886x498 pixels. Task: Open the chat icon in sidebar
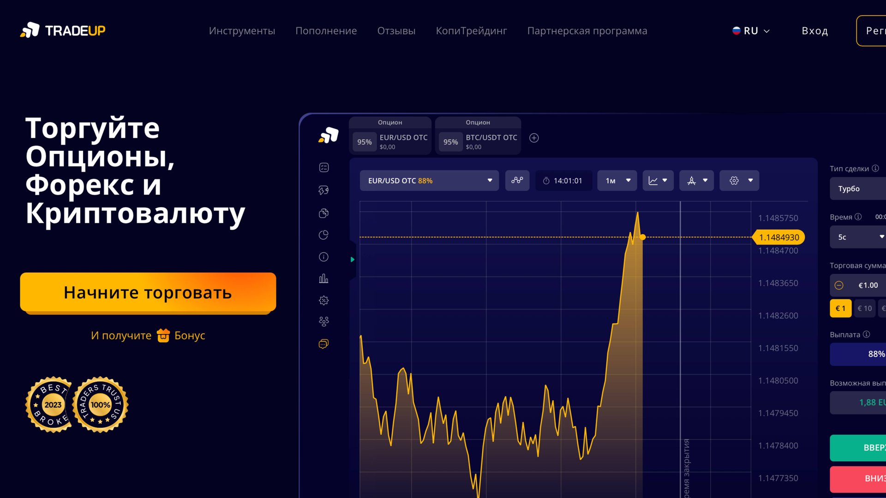point(323,344)
